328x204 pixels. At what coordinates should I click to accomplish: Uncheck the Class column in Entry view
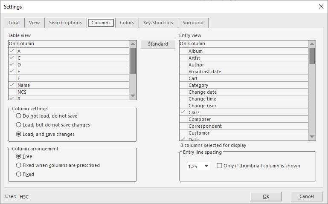pyautogui.click(x=183, y=112)
